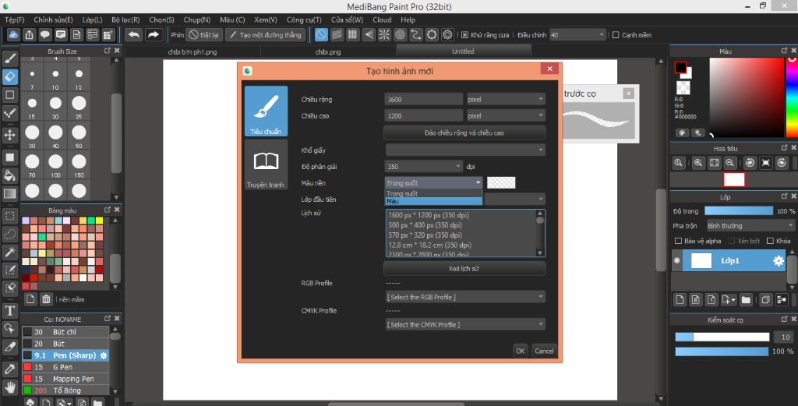798x406 pixels.
Task: Click the Độ trong opacity slider
Action: click(739, 210)
